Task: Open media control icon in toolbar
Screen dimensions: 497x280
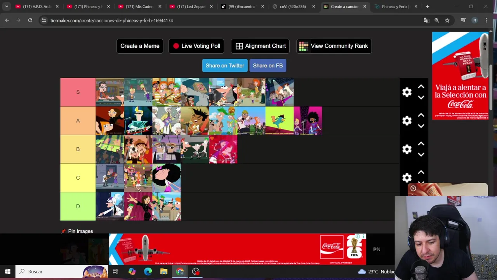Action: pyautogui.click(x=463, y=20)
